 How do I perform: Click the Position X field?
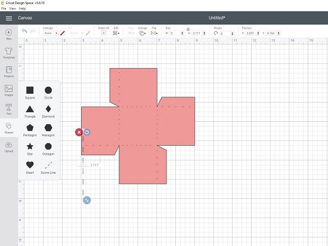point(251,33)
